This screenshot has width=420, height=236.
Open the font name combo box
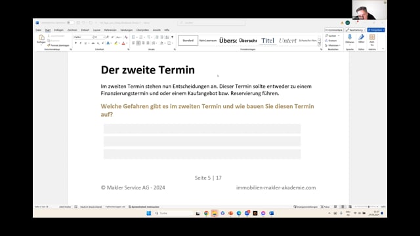point(83,37)
